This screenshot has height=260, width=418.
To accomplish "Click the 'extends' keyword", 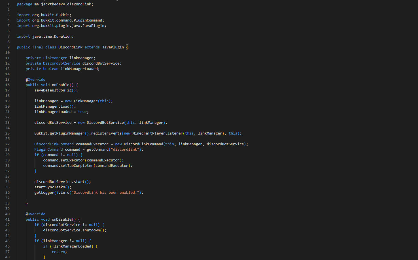I will [x=92, y=47].
